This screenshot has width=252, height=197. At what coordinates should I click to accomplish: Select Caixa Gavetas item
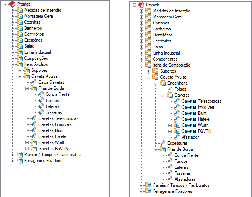(51, 82)
